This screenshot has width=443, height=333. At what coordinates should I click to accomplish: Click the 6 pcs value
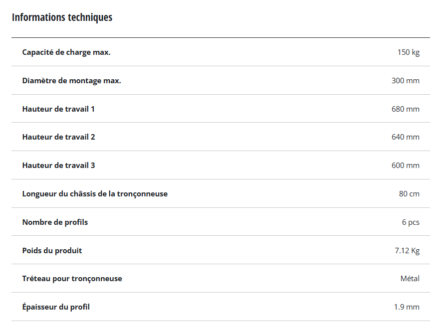[411, 222]
